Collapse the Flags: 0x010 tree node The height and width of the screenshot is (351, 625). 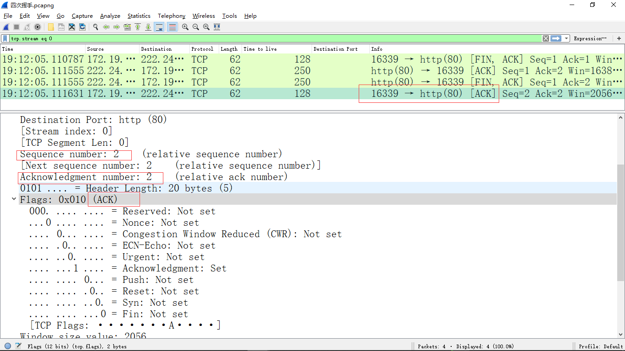pyautogui.click(x=14, y=199)
